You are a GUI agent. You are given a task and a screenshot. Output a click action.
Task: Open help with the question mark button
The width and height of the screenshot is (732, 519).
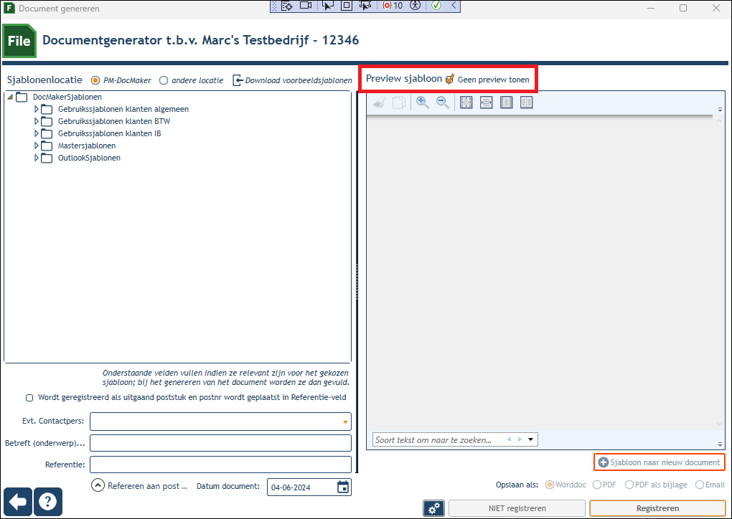click(x=47, y=502)
